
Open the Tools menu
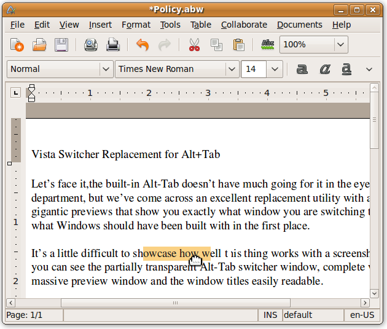[170, 25]
